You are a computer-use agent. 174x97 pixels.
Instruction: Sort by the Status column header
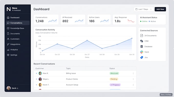112,68
